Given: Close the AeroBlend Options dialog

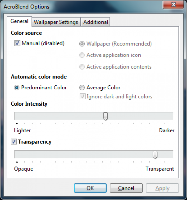Looking at the screenshot, I should 174,5.
